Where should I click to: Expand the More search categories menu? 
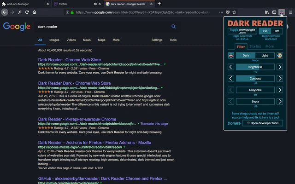(116, 40)
